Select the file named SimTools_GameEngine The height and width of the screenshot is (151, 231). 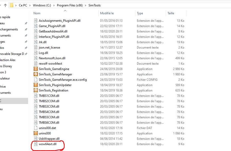coord(54,69)
